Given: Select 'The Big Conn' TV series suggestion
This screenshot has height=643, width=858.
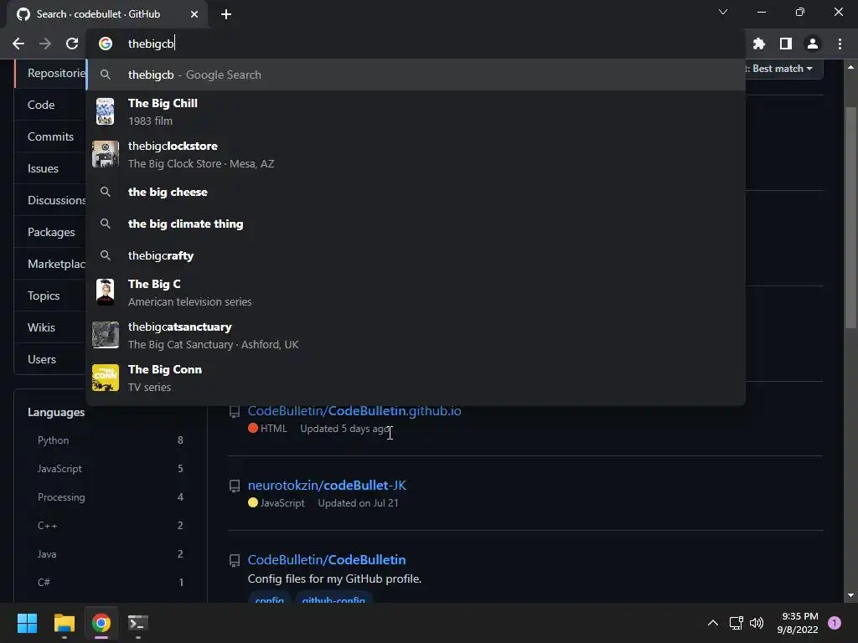Looking at the screenshot, I should 416,378.
